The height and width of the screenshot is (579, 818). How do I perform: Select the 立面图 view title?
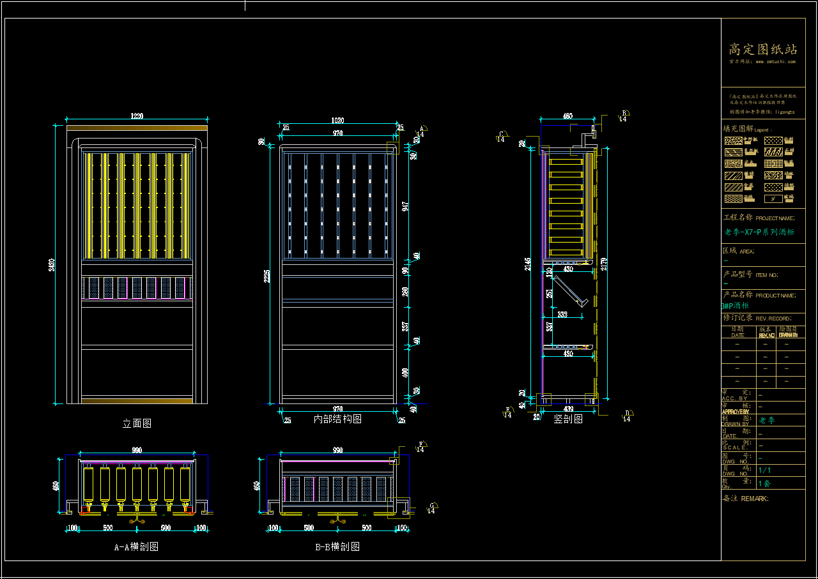coord(137,423)
